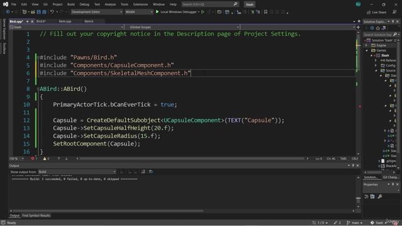Open the Server Explorer side tab
Viewport: 402px width, 226px height.
(x=4, y=30)
